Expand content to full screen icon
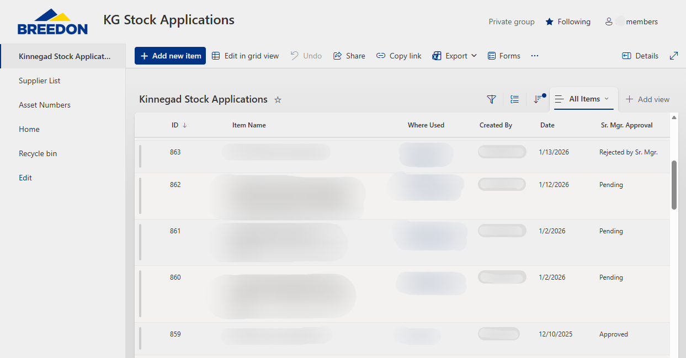This screenshot has width=686, height=358. coord(674,56)
